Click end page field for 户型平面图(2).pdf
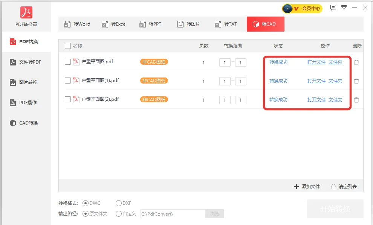This screenshot has width=373, height=225. 240,100
